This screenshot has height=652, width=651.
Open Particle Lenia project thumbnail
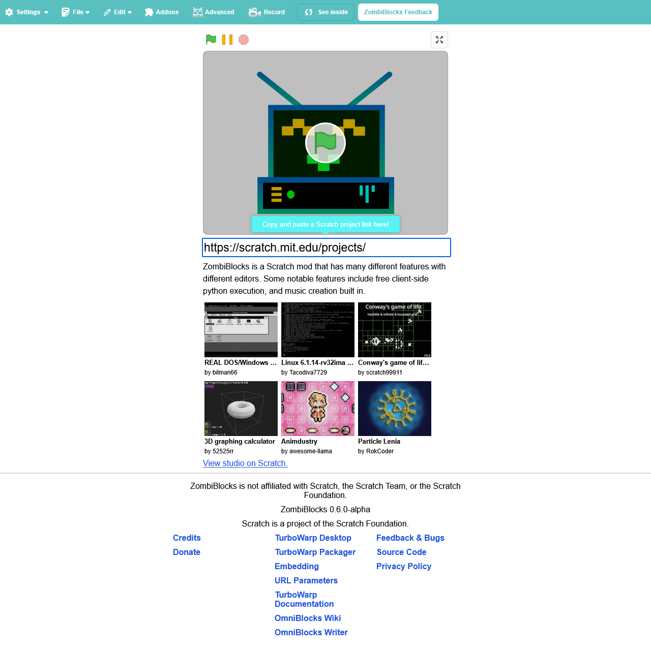click(x=395, y=409)
